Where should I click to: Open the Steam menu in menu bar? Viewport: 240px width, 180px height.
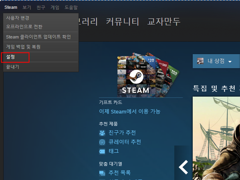tap(11, 7)
